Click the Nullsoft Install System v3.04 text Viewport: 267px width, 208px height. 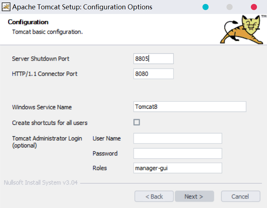tap(41, 183)
